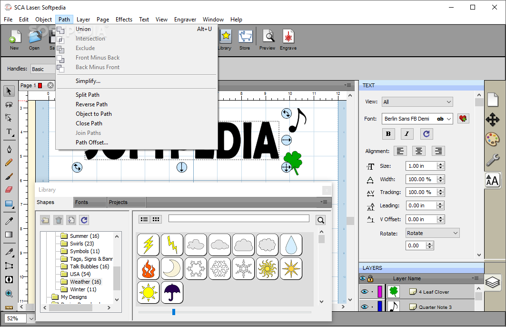The image size is (506, 327).
Task: Hide the Quarter Note 3 layer
Action: point(365,307)
